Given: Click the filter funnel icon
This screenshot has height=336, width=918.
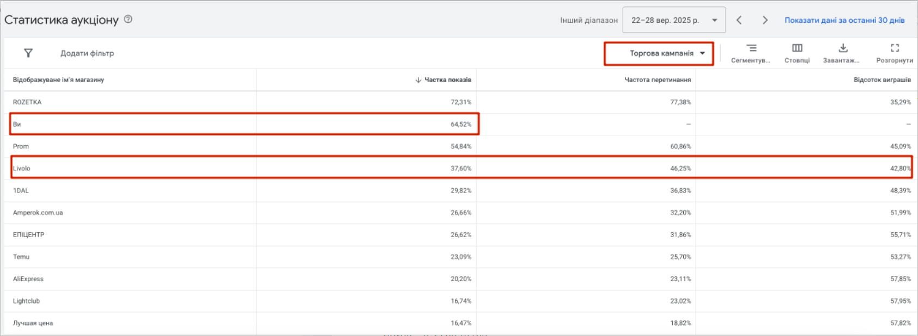Looking at the screenshot, I should (x=28, y=53).
